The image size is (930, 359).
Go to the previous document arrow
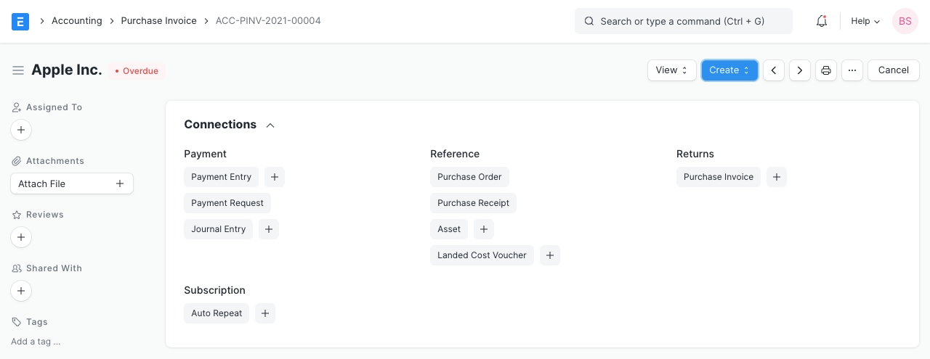pos(774,70)
